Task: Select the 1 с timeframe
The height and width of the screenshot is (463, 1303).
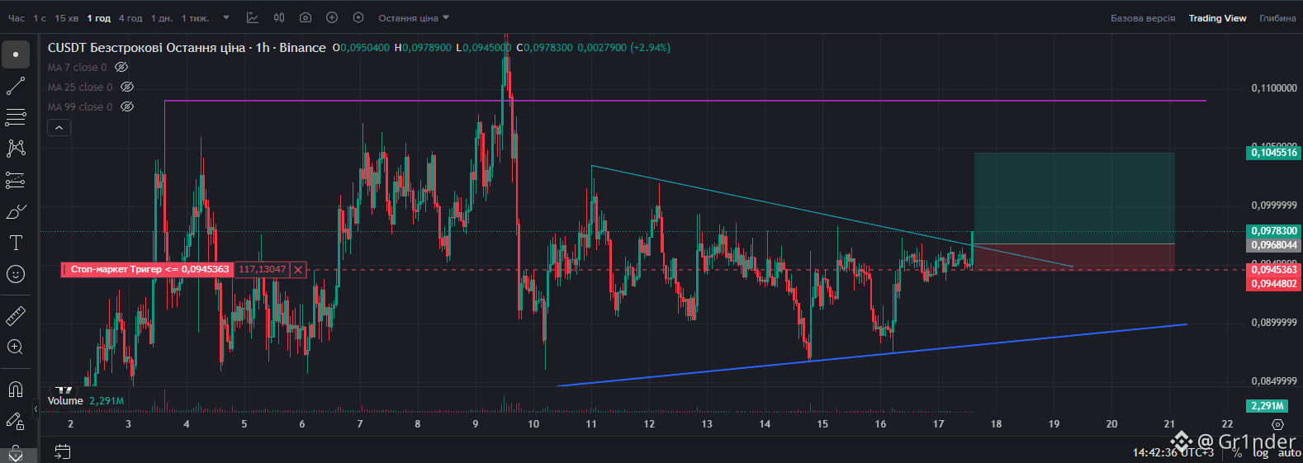Action: coord(40,17)
